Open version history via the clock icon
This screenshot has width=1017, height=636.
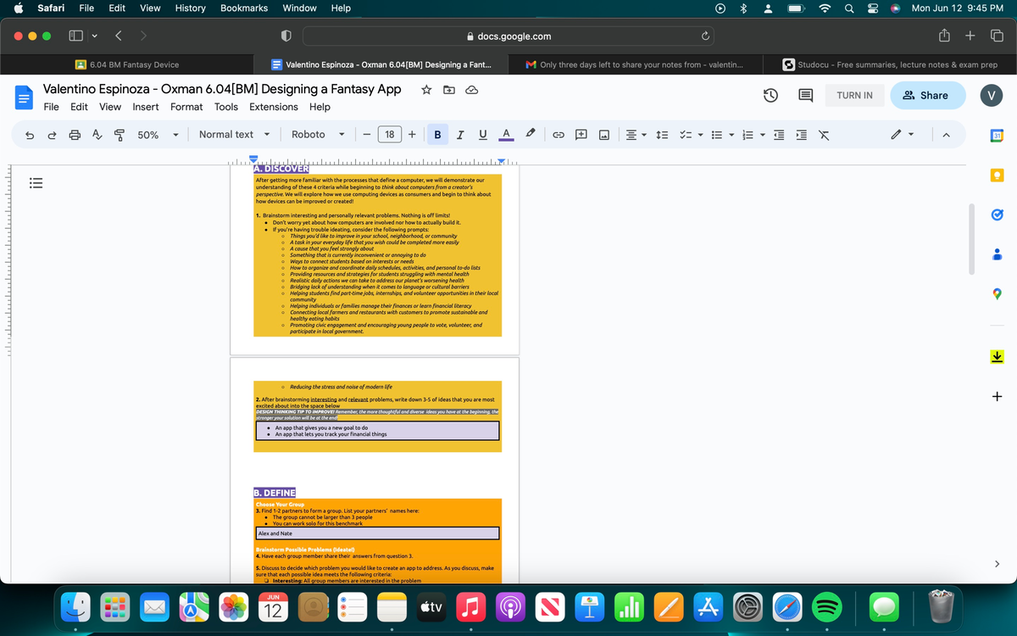click(770, 95)
